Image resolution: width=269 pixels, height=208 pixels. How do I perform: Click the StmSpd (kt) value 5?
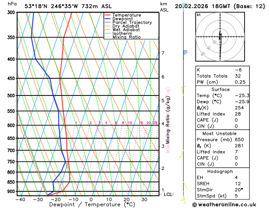point(236,196)
